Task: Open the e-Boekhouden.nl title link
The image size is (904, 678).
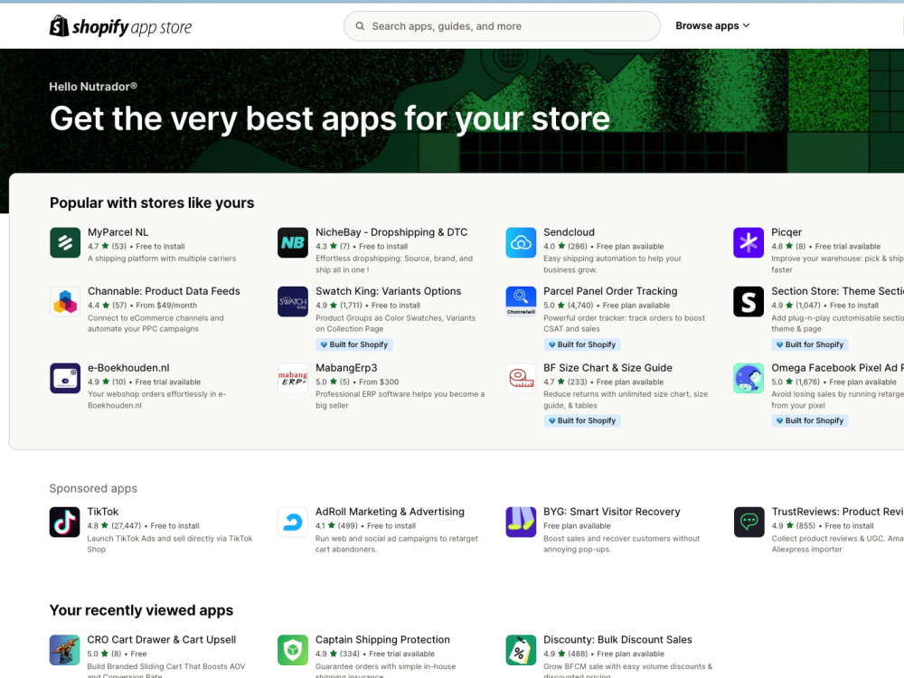Action: coord(128,368)
